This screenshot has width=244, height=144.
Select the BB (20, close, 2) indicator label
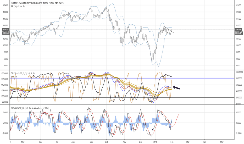(x=18, y=6)
